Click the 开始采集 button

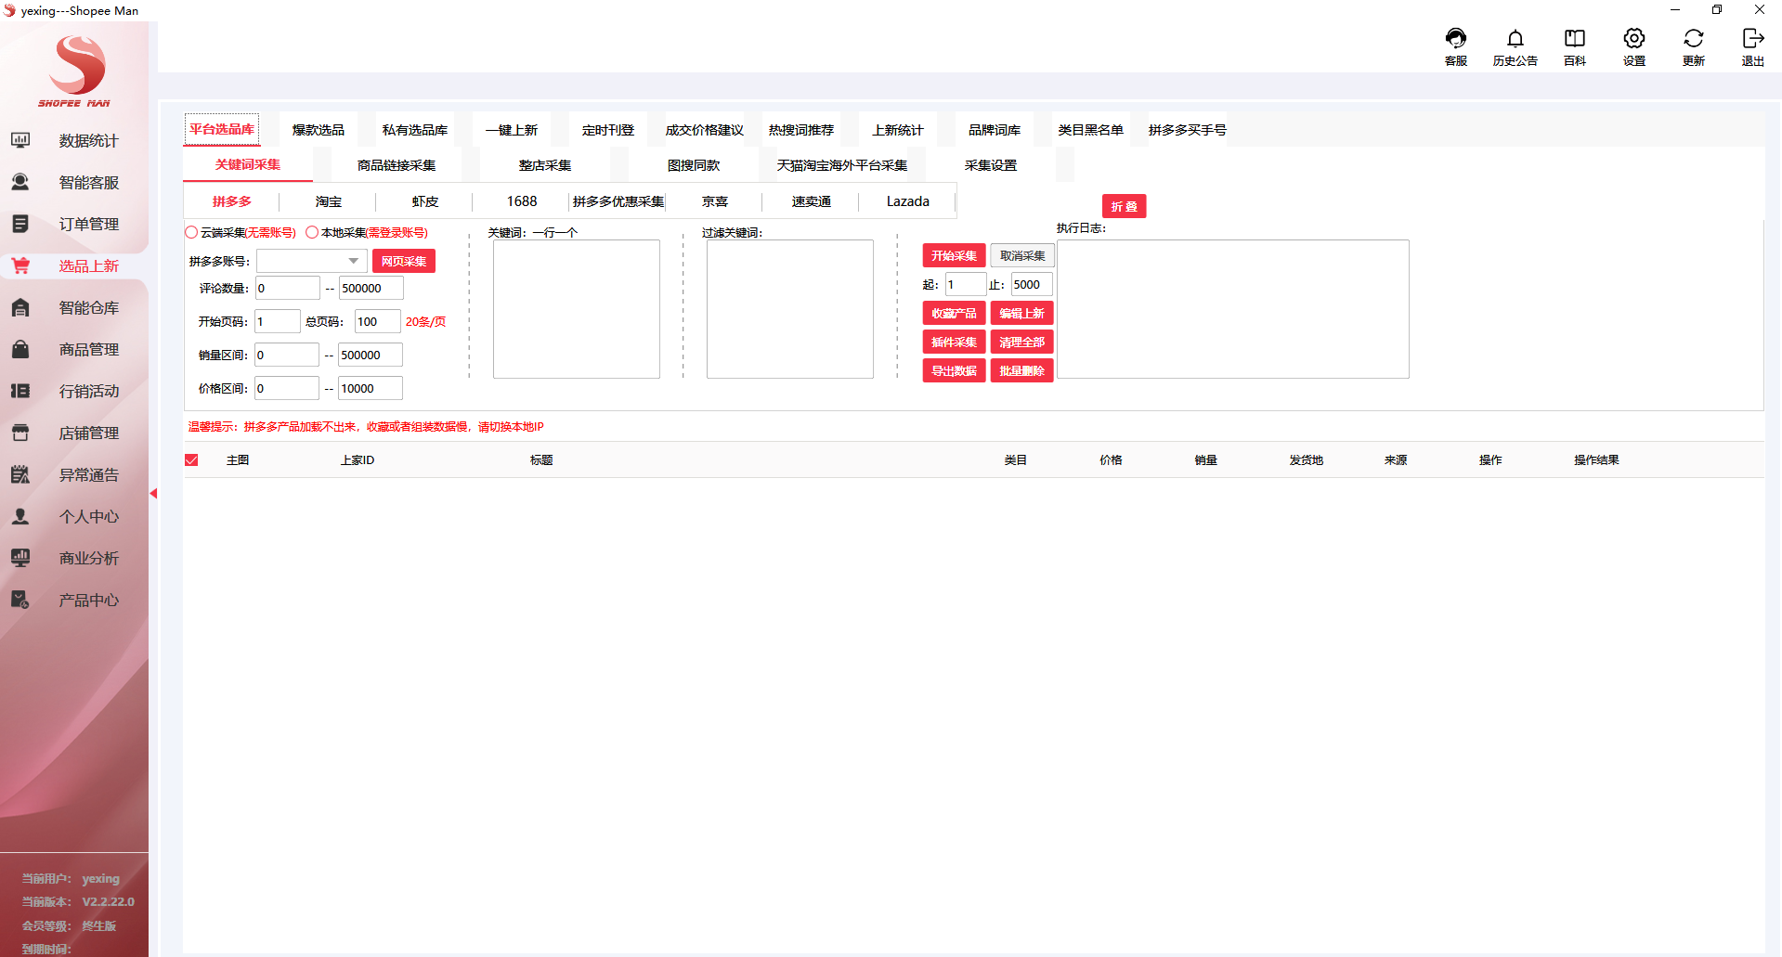click(954, 255)
